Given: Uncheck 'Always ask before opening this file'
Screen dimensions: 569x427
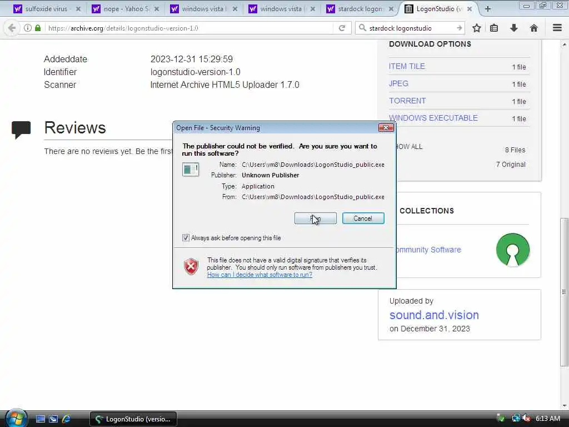Looking at the screenshot, I should point(186,238).
